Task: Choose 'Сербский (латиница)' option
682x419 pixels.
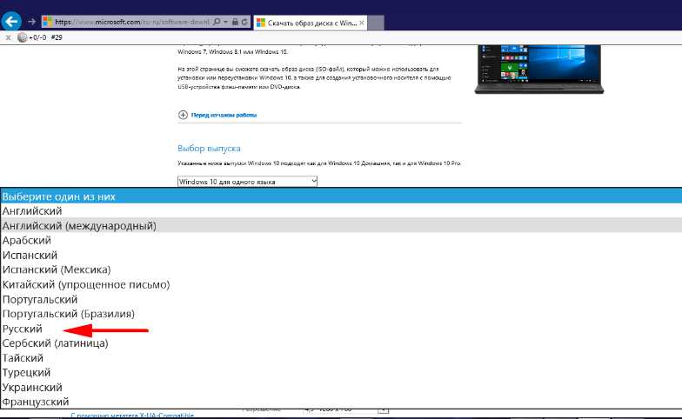Action: click(341, 343)
